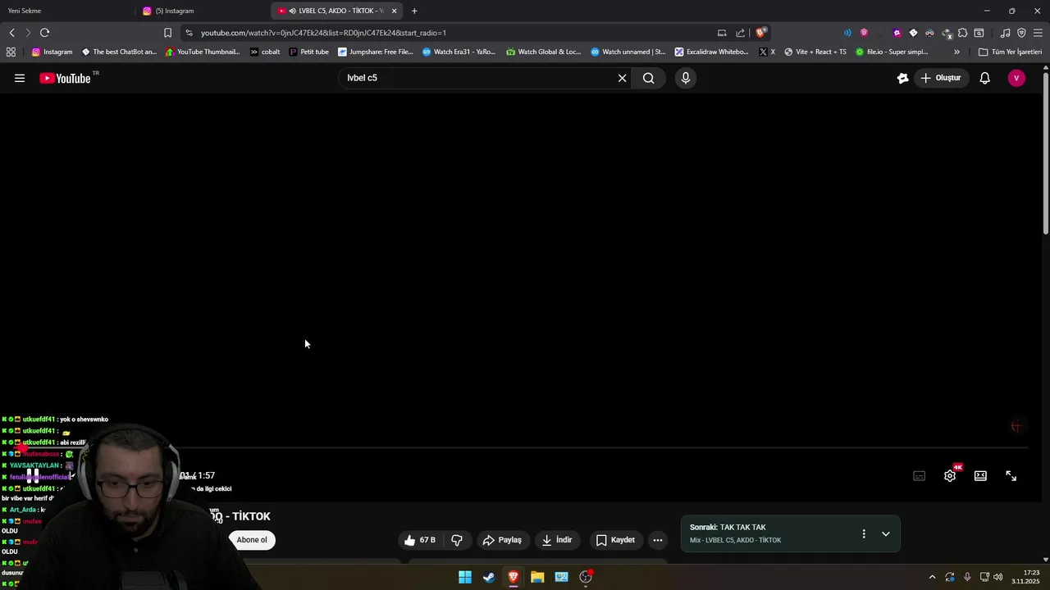
Task: Dislike the video
Action: pyautogui.click(x=457, y=540)
